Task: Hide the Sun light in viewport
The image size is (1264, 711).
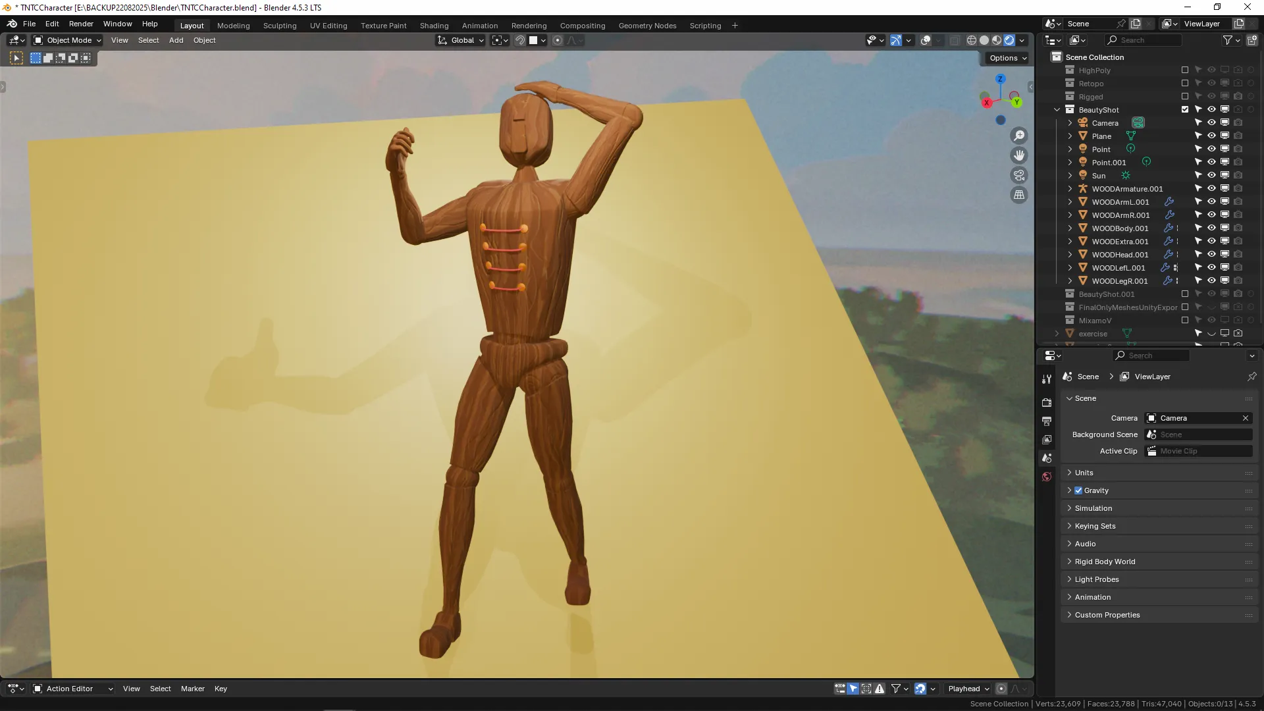Action: tap(1212, 175)
